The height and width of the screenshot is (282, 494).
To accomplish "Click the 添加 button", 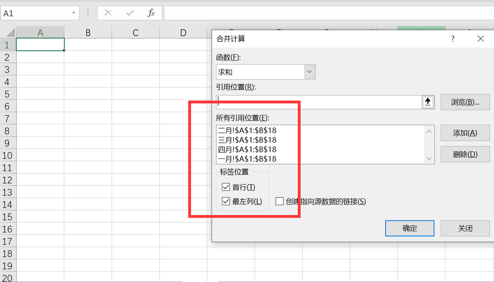I will coord(465,133).
